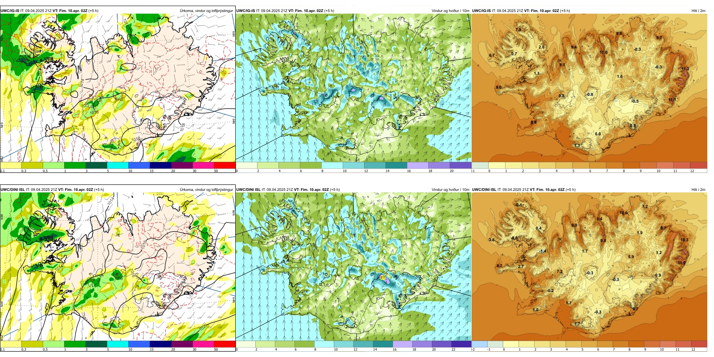Click 'UWC/IG-IS' header of top-left panel
Screen dimensions: 714x357
[x=10, y=11]
